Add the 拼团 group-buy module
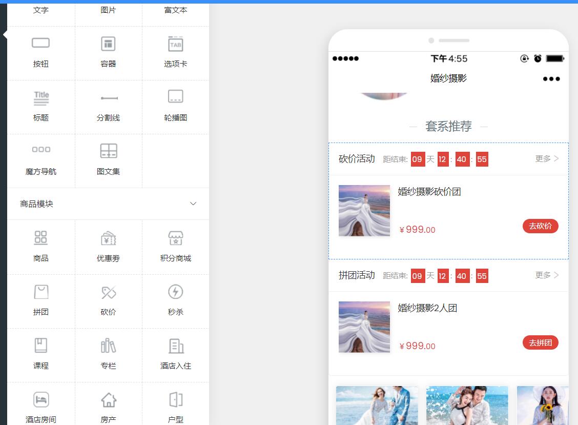This screenshot has height=425, width=578. click(41, 301)
